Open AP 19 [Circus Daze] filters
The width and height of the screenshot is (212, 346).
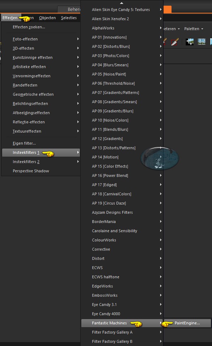(122, 203)
